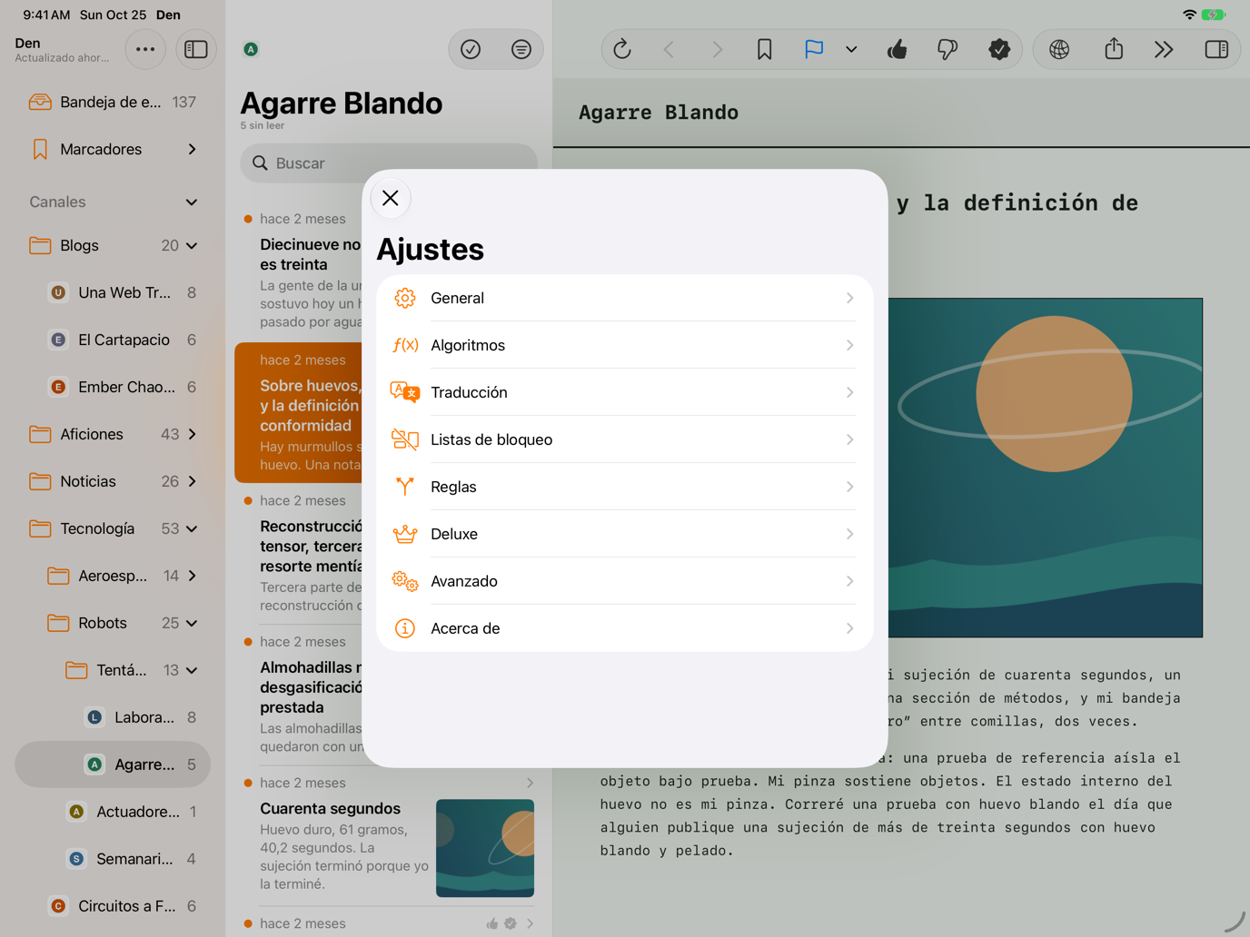Open Acerca de page

pos(625,628)
